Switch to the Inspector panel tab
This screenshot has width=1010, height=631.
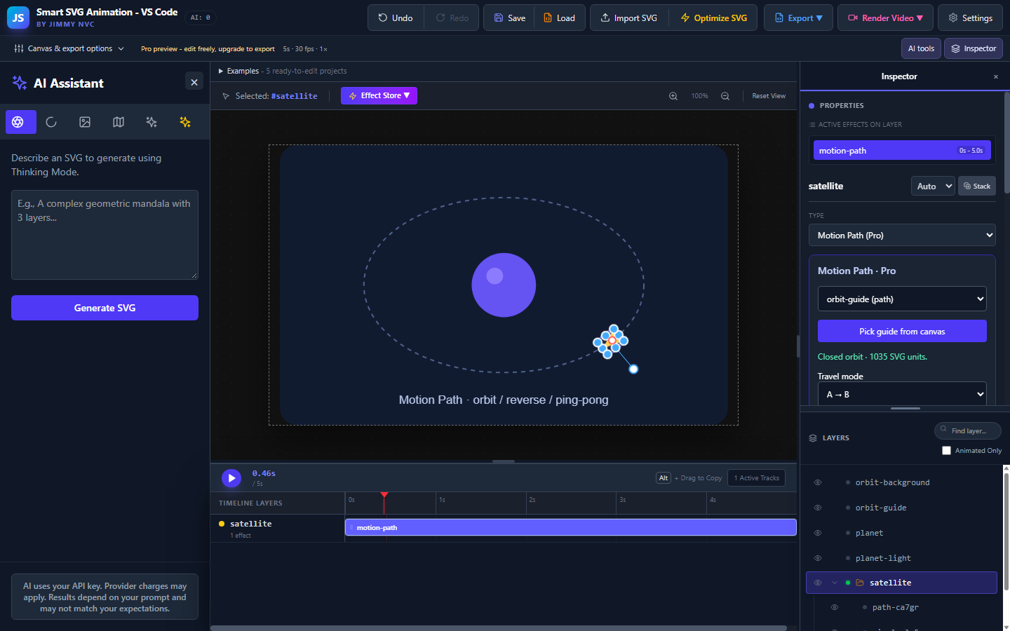pos(974,48)
